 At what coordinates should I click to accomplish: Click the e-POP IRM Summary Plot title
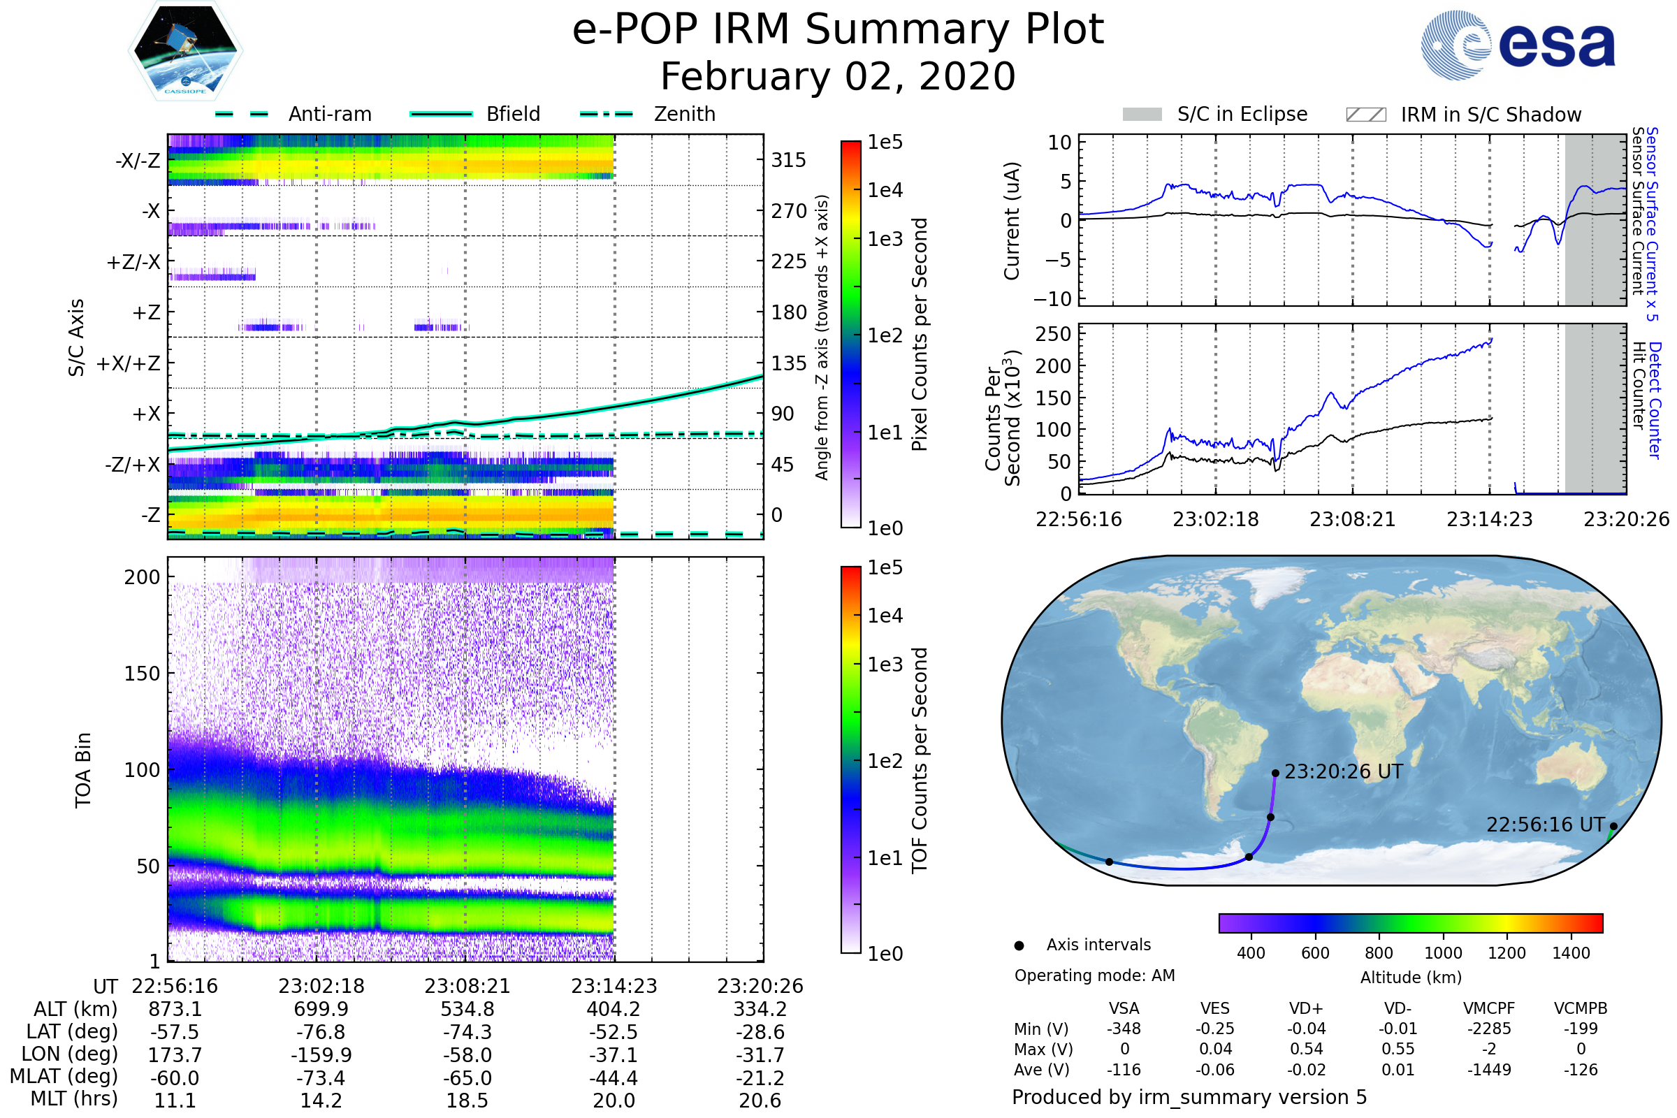click(x=838, y=30)
